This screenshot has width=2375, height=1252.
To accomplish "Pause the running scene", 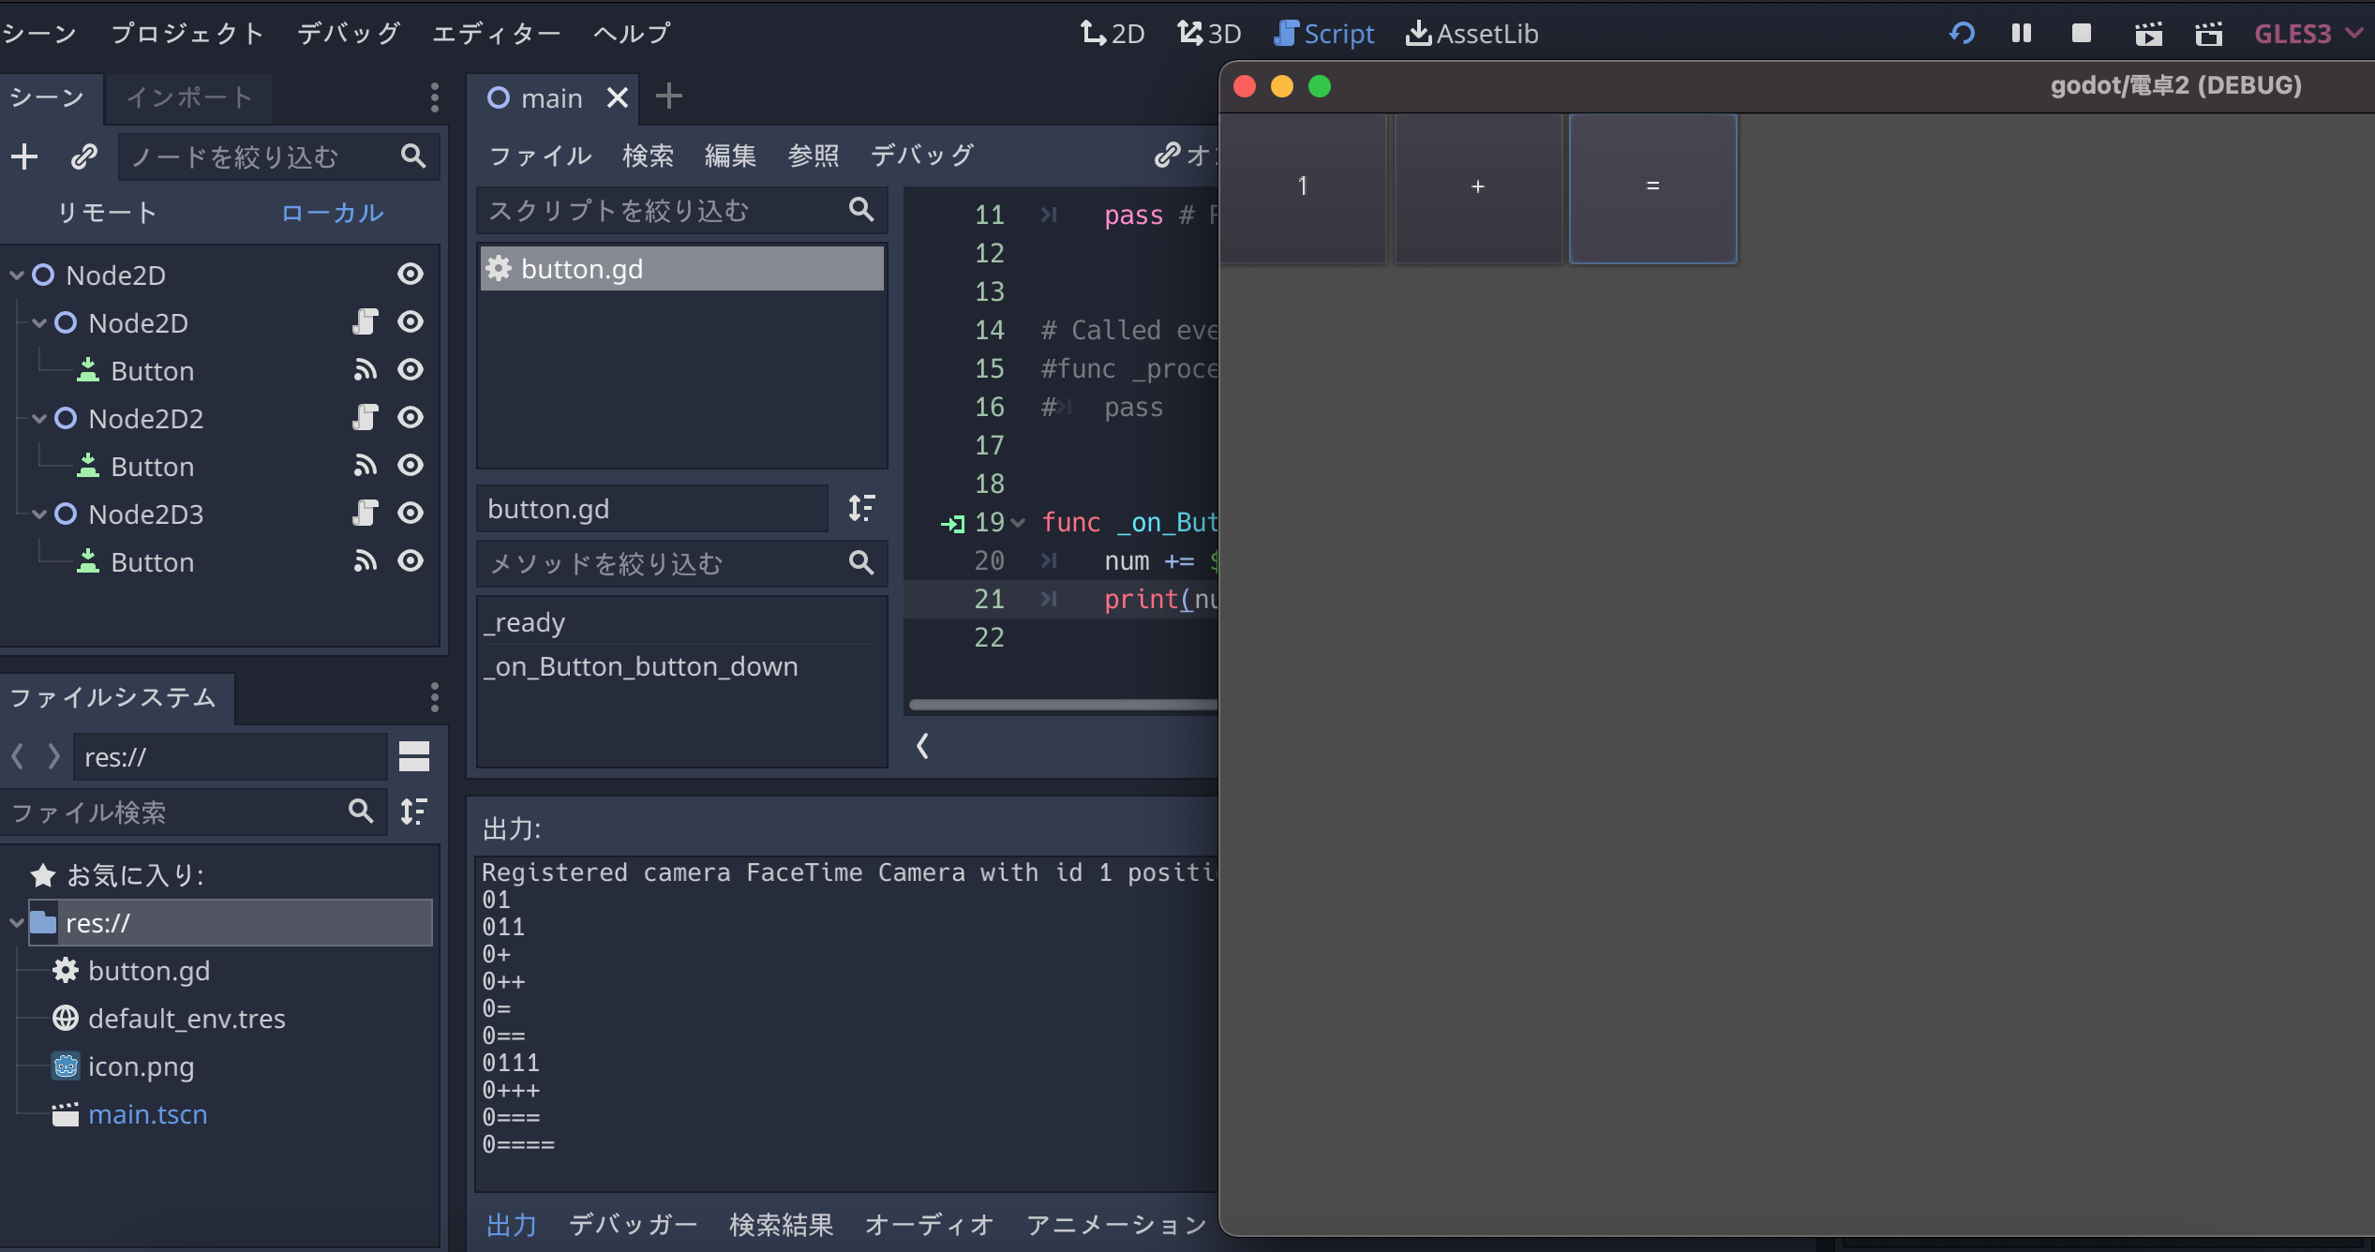I will point(2021,33).
